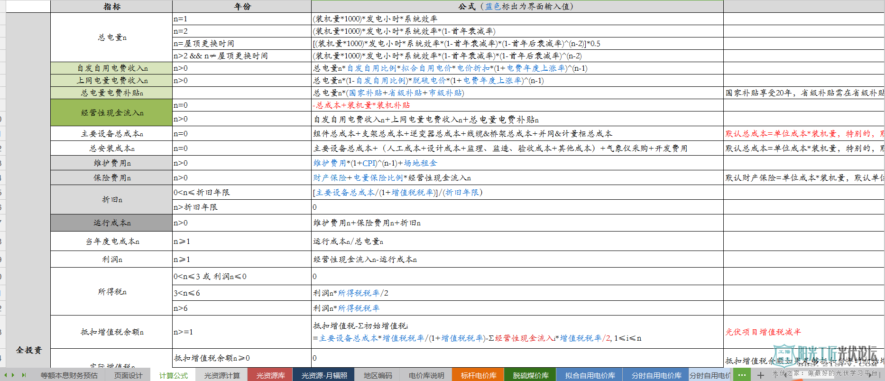Select the 运行成本n dark gray cell
The image size is (885, 381).
(111, 223)
